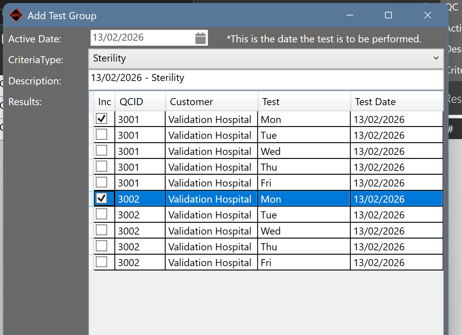Sort by the QCID column header
Viewport: 462px width, 335px height.
tap(140, 101)
